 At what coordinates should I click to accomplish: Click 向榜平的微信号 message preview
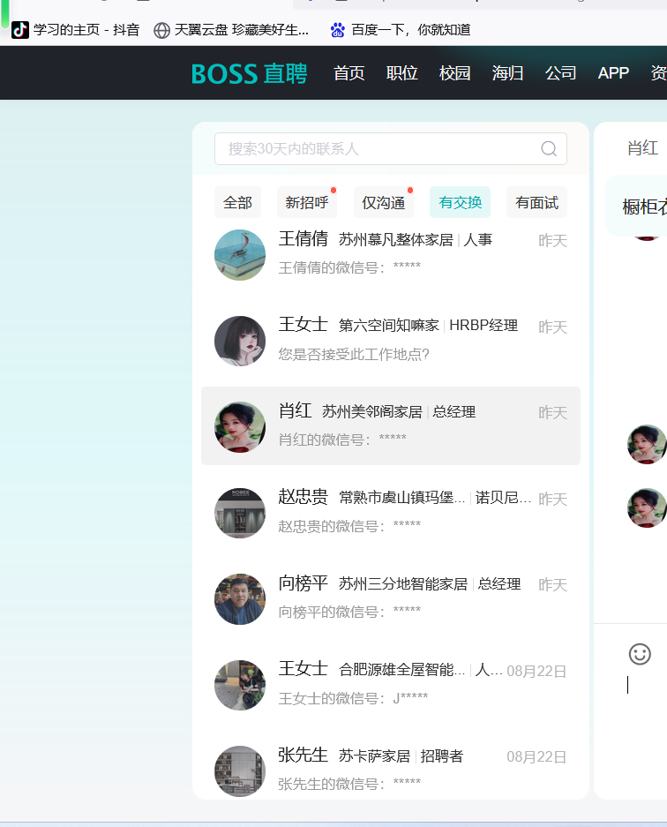[x=349, y=613]
